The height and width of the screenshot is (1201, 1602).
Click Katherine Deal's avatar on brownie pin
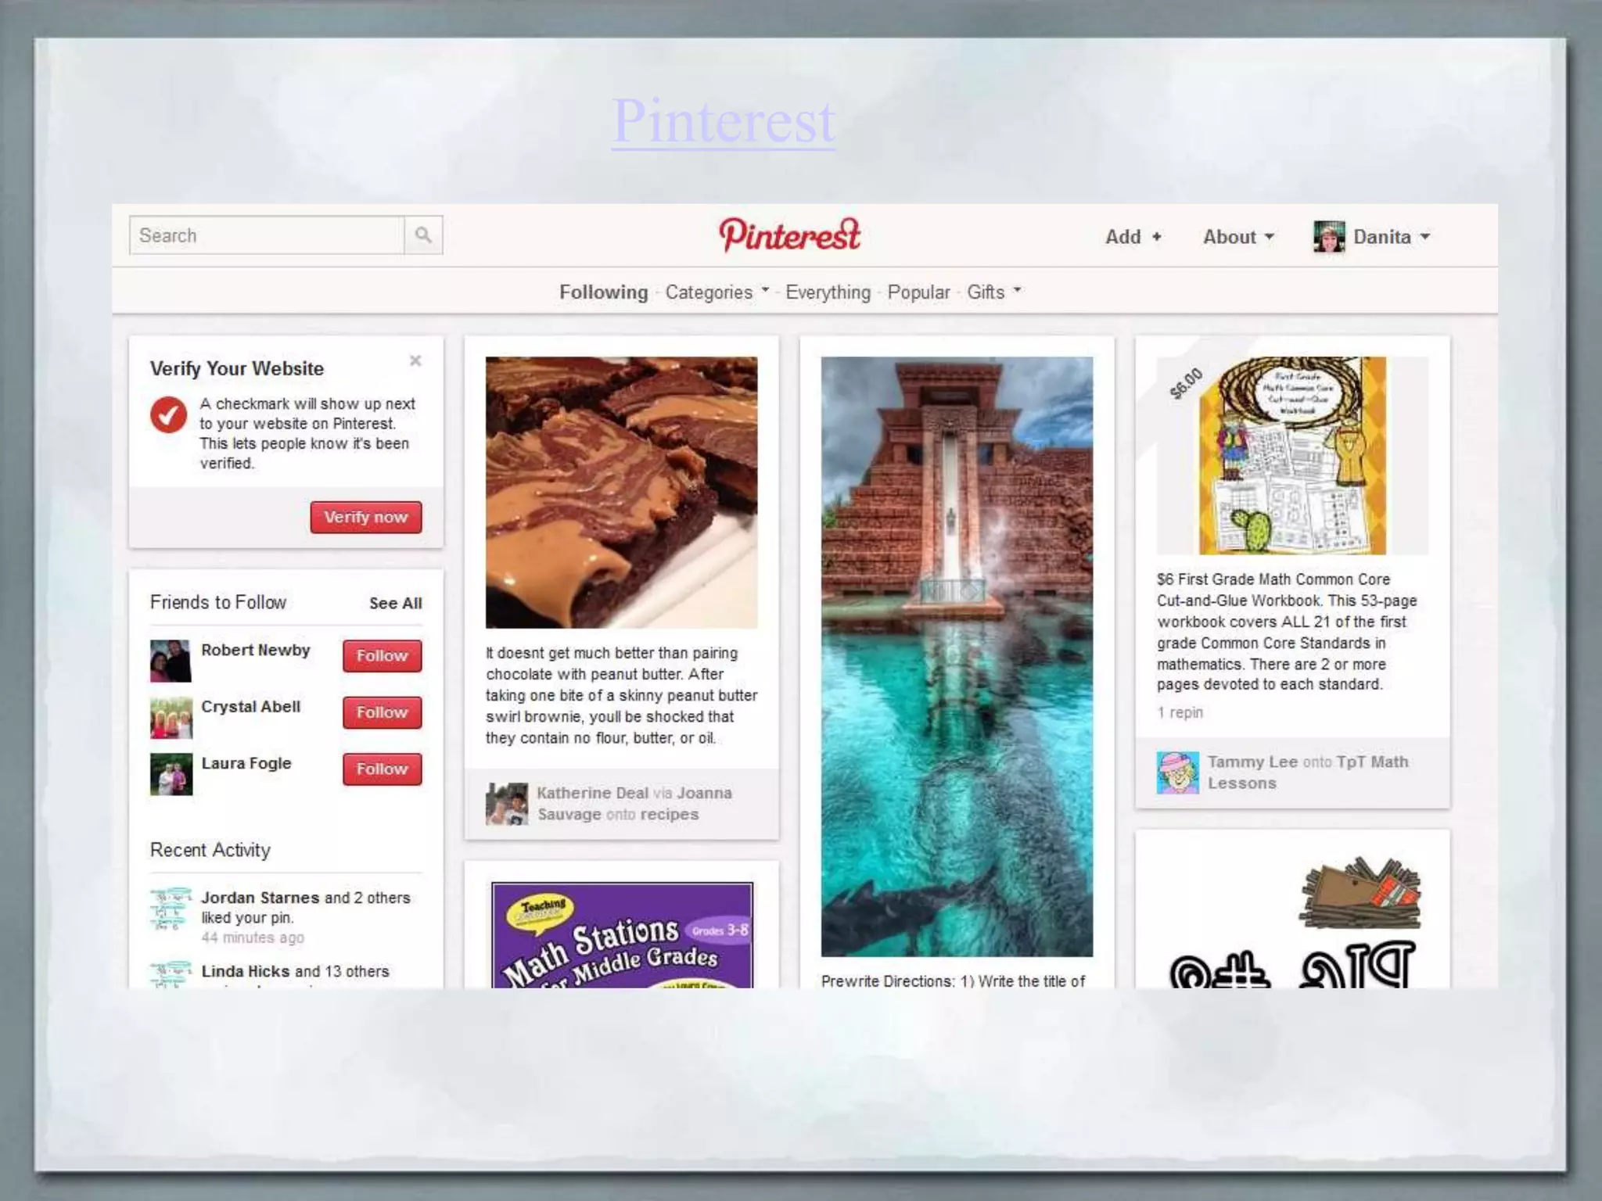(507, 804)
